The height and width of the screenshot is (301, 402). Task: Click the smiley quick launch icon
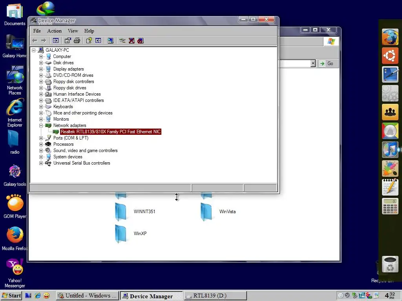46,296
